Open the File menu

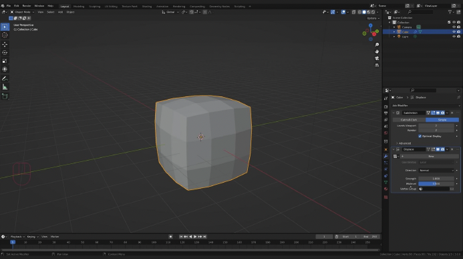pos(9,6)
